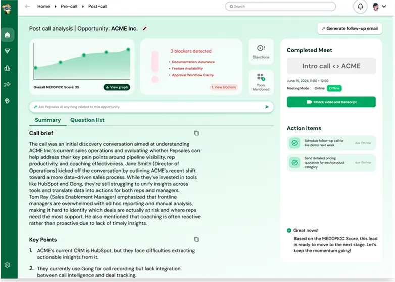Go to Pre-call breadcrumb
The height and width of the screenshot is (282, 395).
pos(69,6)
